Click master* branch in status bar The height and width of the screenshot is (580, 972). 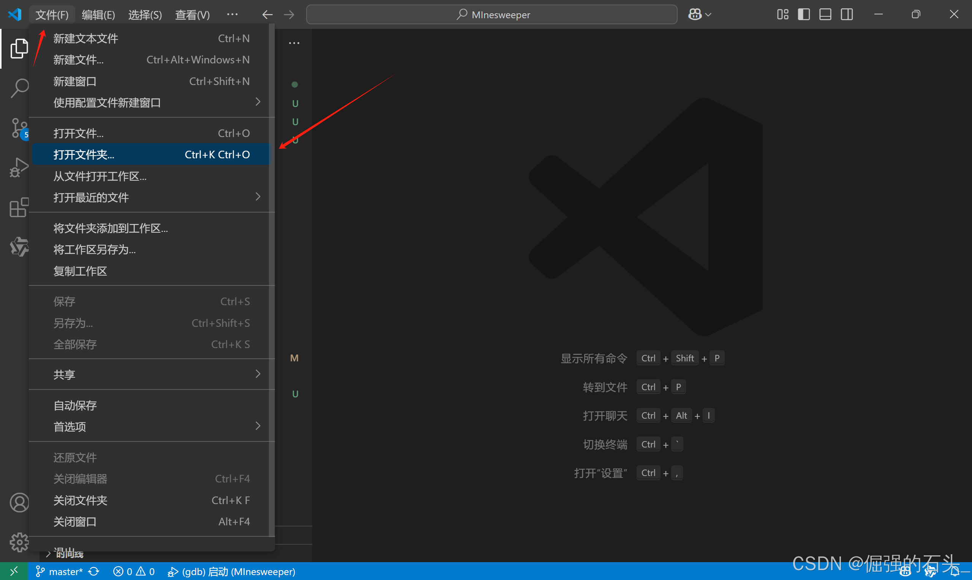point(60,571)
